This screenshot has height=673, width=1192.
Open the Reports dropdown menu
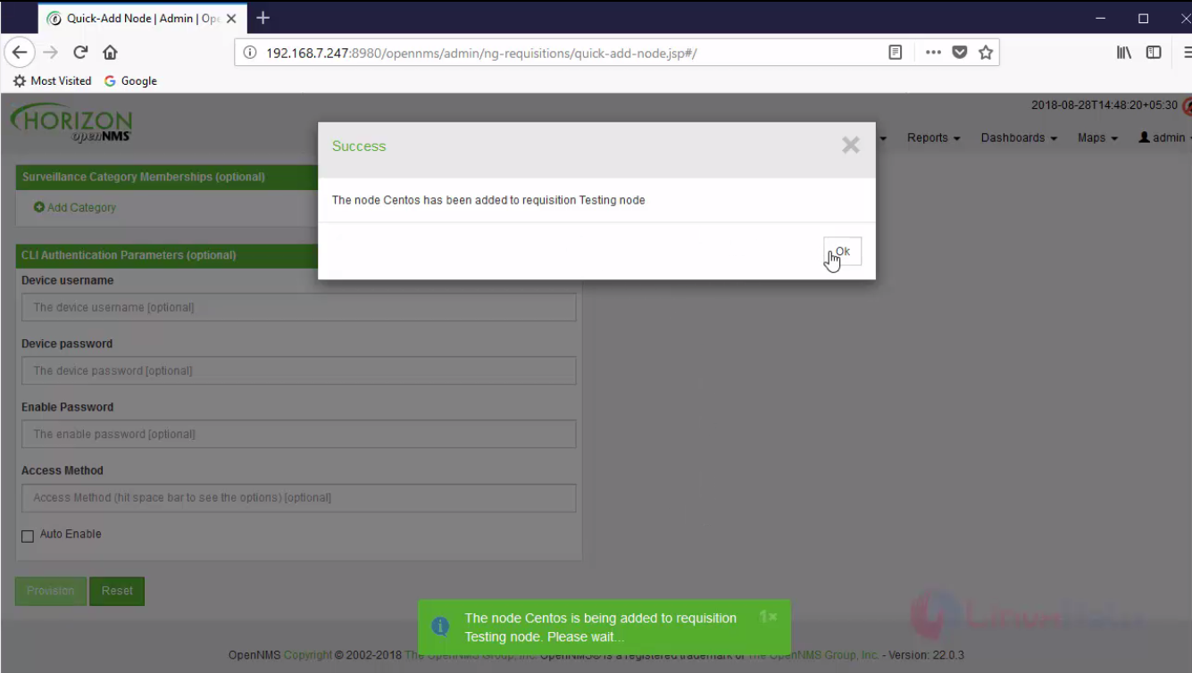click(x=934, y=137)
